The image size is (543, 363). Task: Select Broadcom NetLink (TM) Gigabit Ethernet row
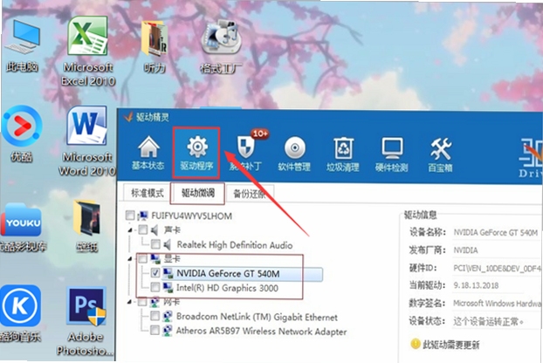pyautogui.click(x=257, y=317)
